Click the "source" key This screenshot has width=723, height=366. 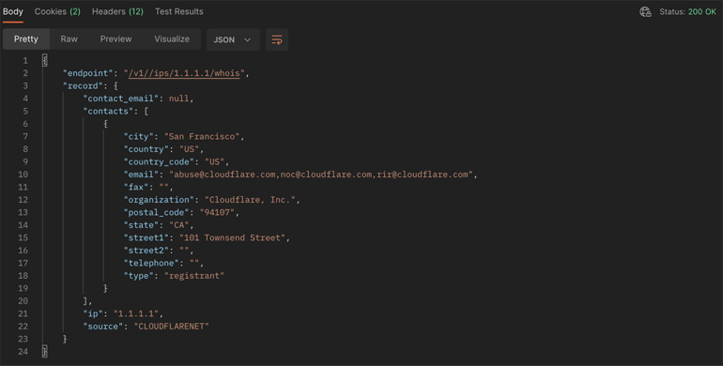(x=103, y=326)
